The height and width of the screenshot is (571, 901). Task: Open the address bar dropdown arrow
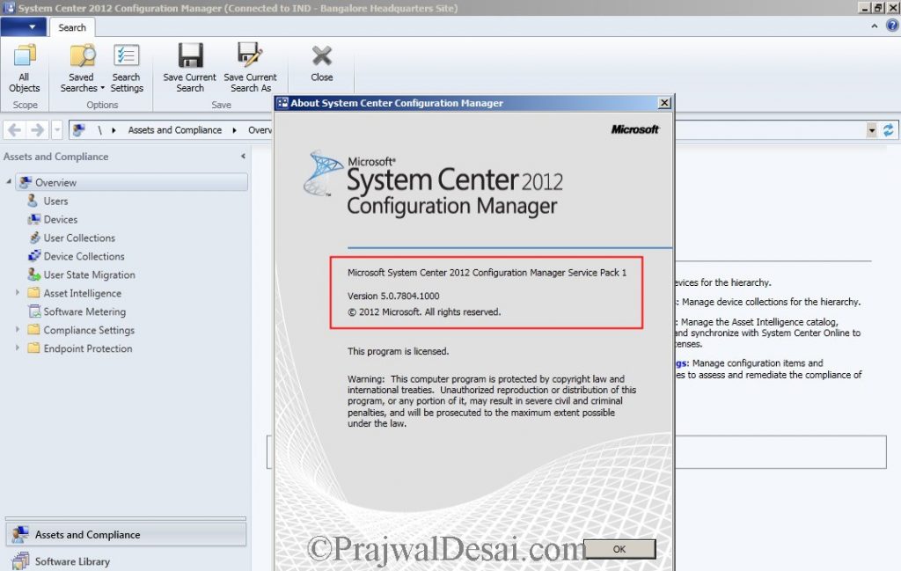(x=872, y=130)
